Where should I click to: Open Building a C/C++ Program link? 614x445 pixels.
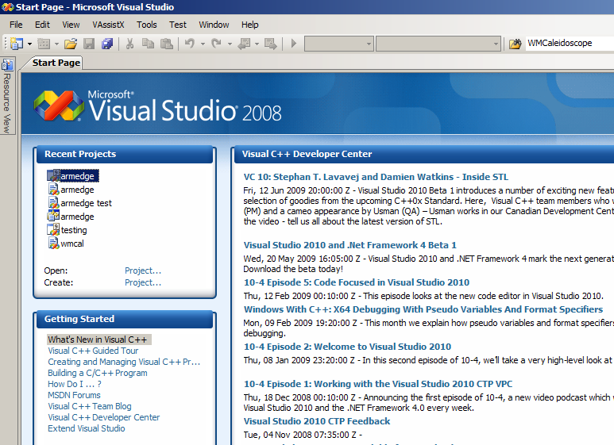tap(98, 373)
